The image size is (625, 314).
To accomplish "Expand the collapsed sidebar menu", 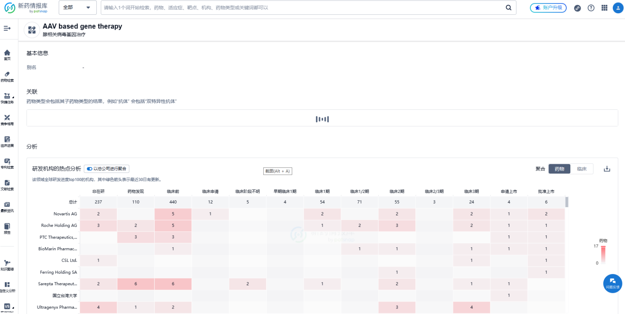I will click(x=7, y=28).
